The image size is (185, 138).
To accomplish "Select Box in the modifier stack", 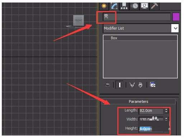I will [140, 38].
